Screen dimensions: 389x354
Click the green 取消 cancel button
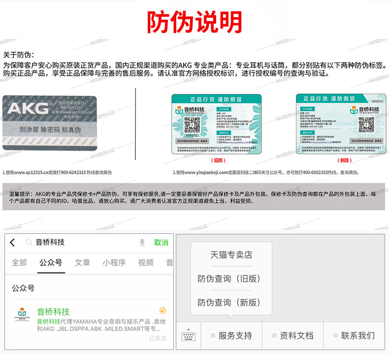coord(161,242)
